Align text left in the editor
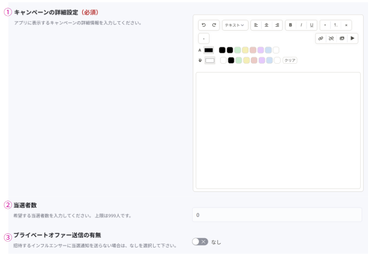The width and height of the screenshot is (370, 255). pyautogui.click(x=256, y=25)
